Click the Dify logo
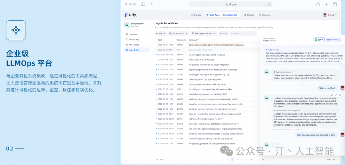The height and width of the screenshot is (165, 345). click(x=131, y=15)
